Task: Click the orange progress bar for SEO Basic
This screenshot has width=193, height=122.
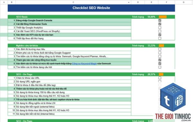Action: click(x=162, y=17)
